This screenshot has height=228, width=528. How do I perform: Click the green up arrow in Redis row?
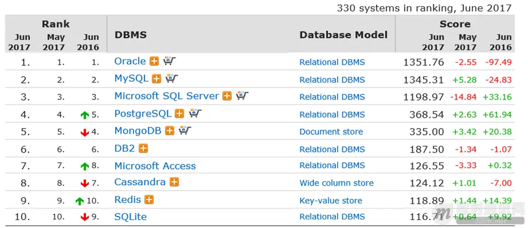pos(80,201)
